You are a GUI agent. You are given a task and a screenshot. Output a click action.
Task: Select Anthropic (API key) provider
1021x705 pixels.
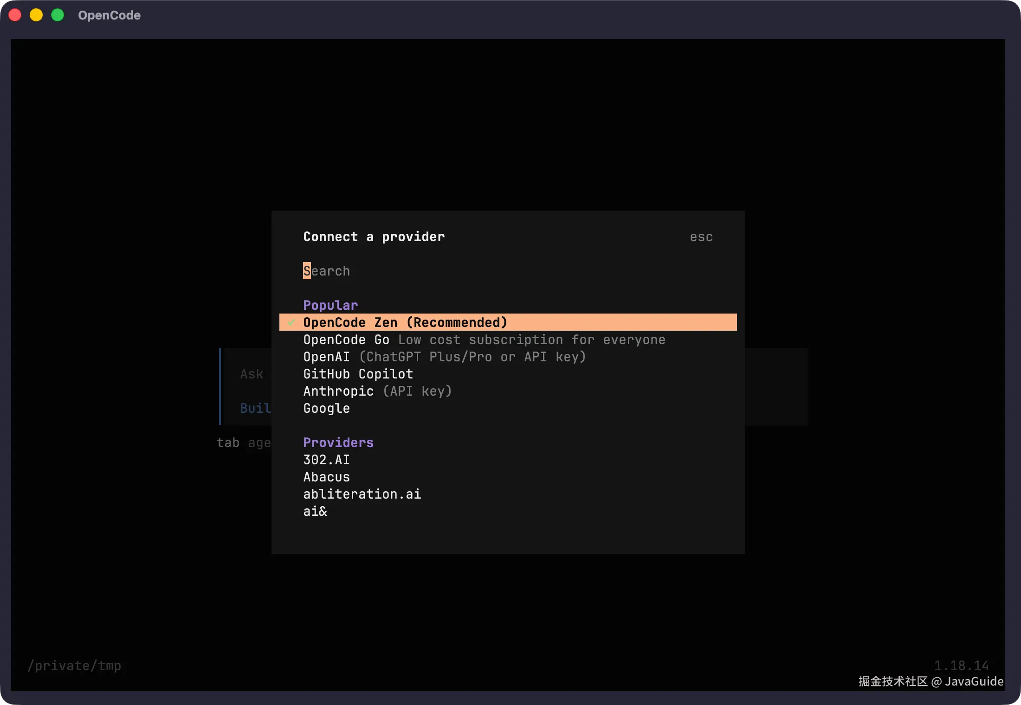click(508, 391)
